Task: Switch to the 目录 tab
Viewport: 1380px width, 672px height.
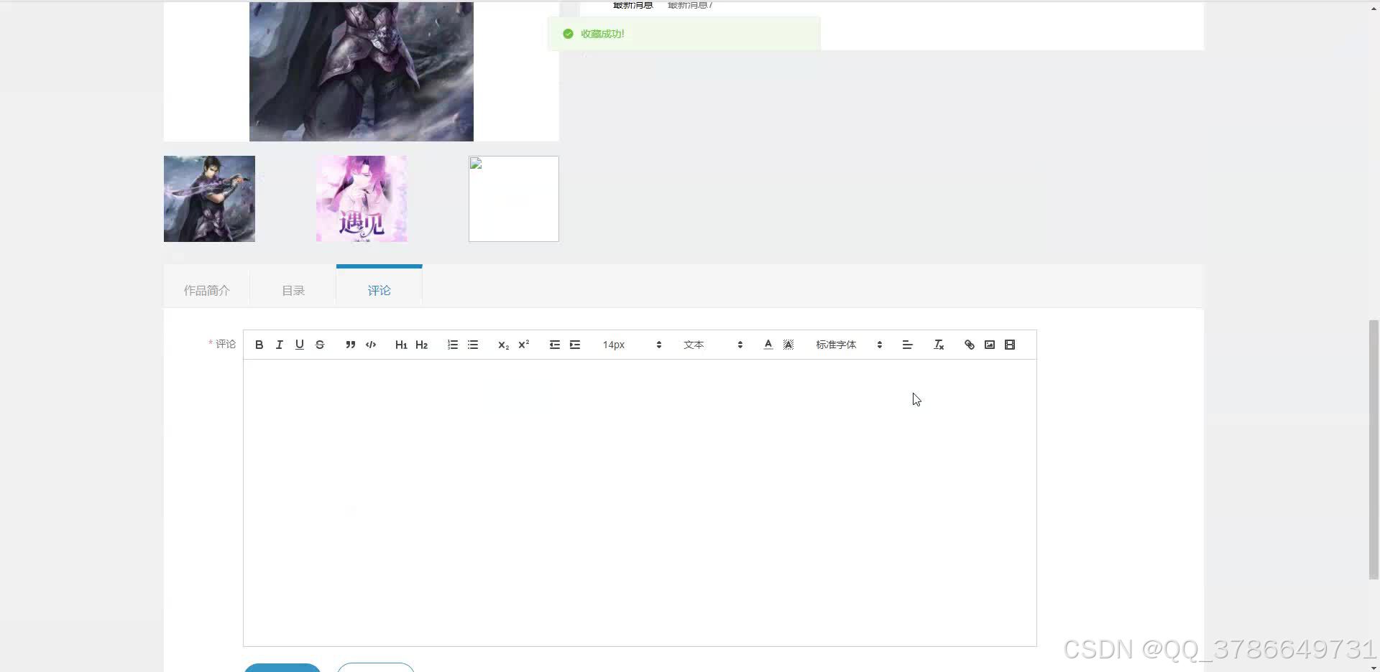Action: pyautogui.click(x=293, y=290)
